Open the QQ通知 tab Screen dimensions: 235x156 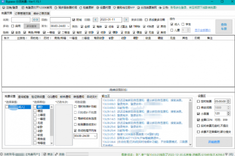(x=52, y=97)
